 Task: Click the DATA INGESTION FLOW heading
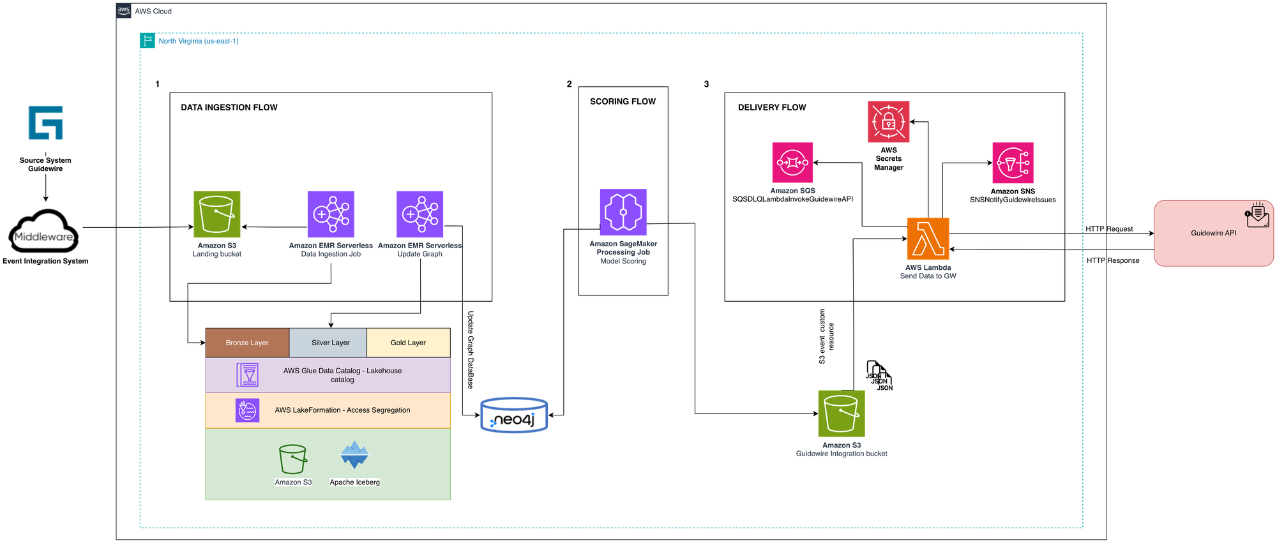pos(229,107)
